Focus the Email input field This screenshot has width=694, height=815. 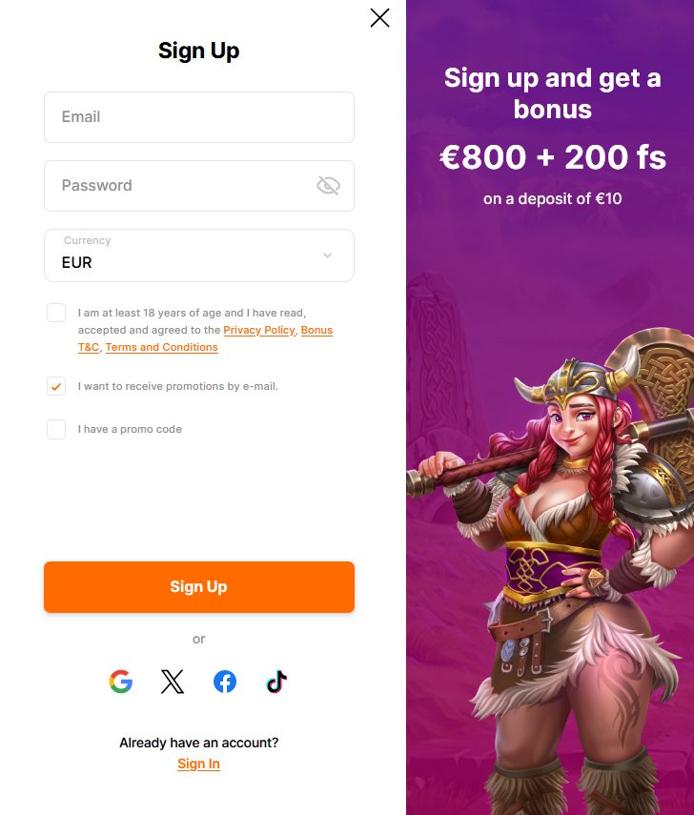pos(199,117)
